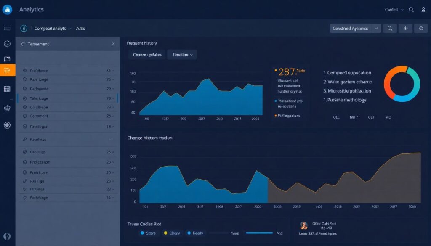
Task: Toggle the Store legend series
Action: [148, 233]
